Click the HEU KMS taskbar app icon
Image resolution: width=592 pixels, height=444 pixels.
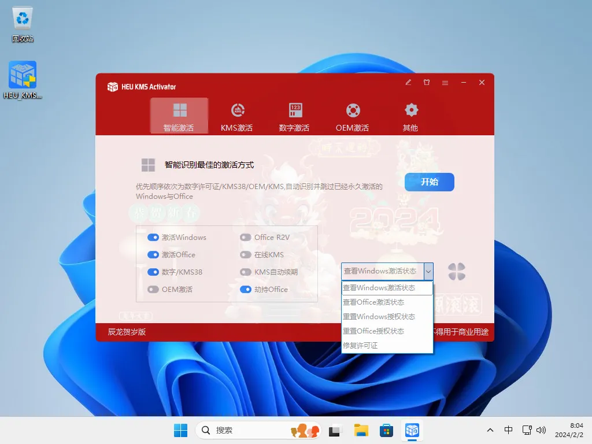click(412, 430)
